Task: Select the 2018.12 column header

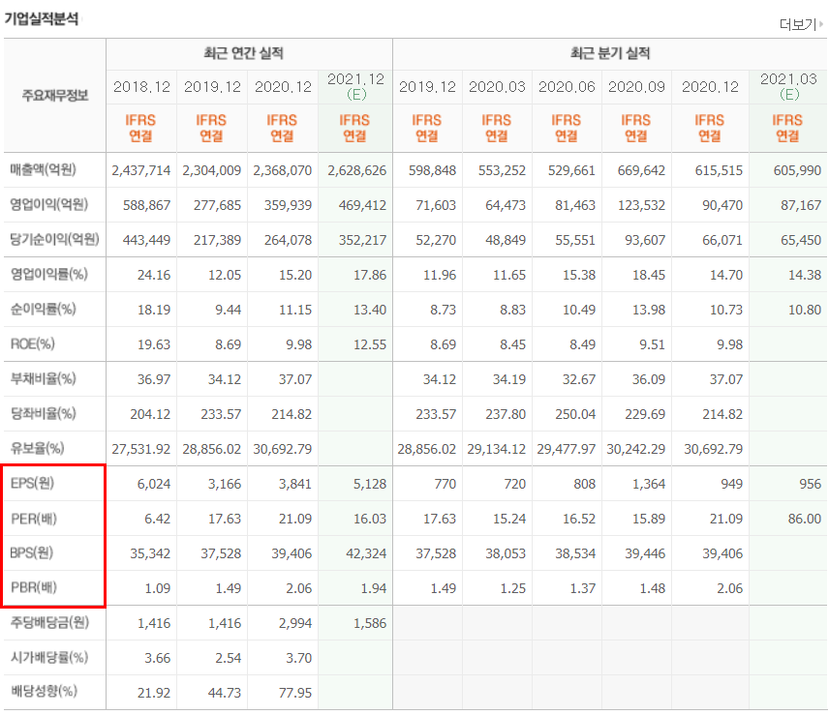Action: click(x=141, y=87)
